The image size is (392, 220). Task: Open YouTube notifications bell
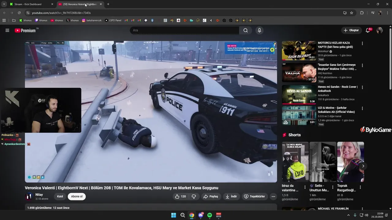tap(368, 30)
